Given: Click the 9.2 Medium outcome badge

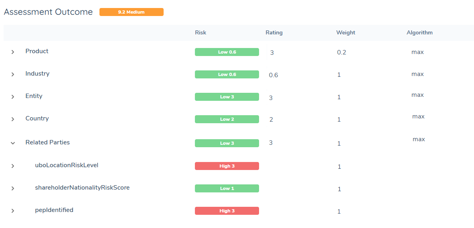Looking at the screenshot, I should (131, 12).
